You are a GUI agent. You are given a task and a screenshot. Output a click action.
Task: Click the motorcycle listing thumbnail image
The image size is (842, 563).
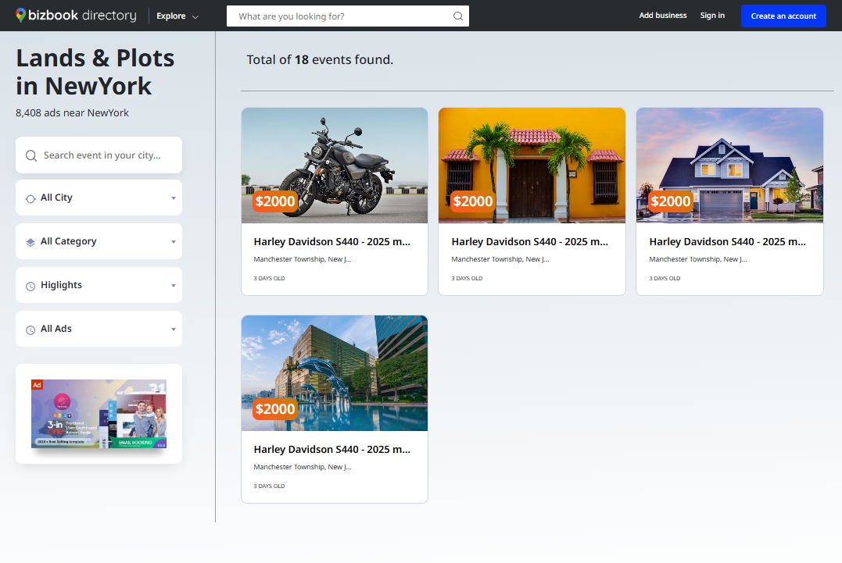(335, 165)
